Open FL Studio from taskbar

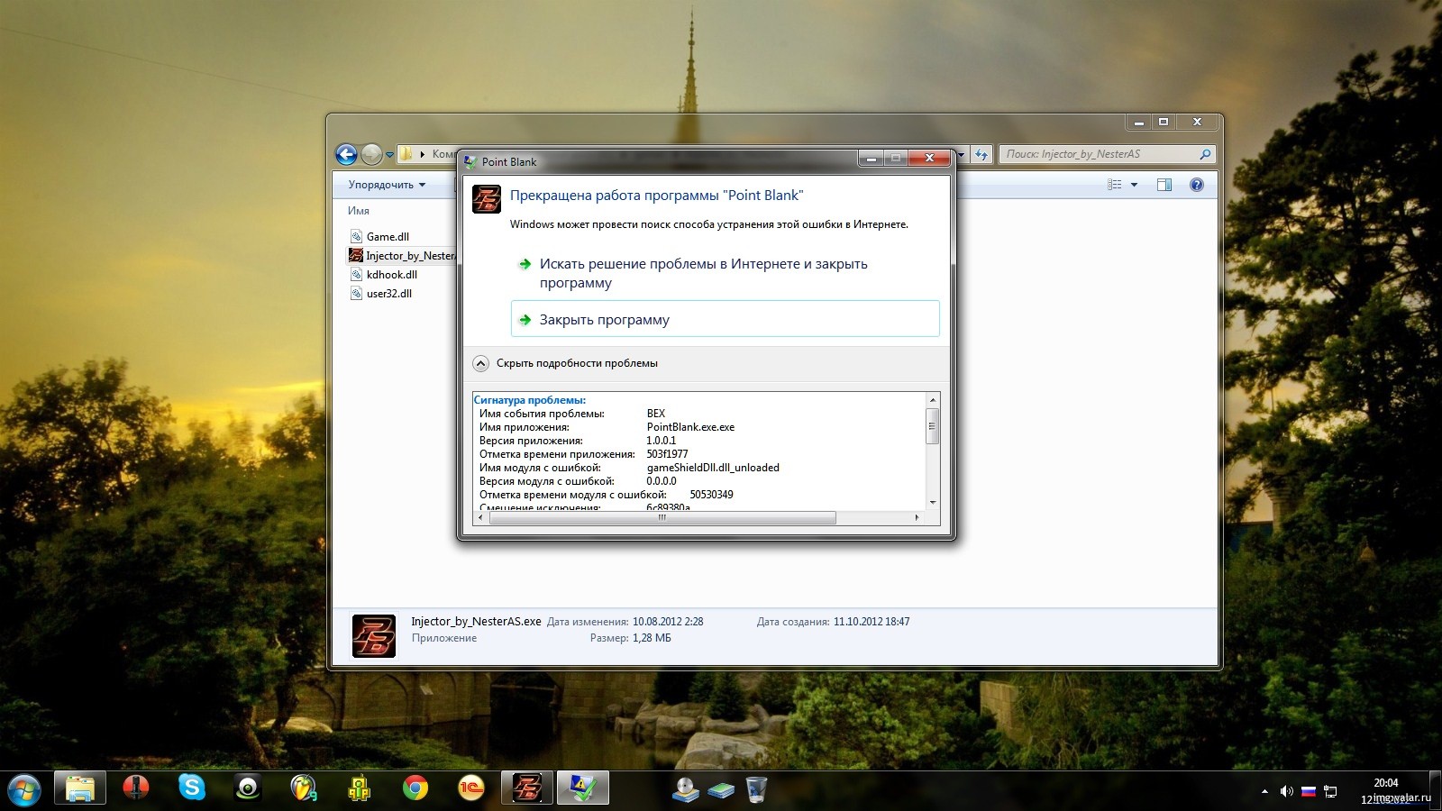(304, 789)
